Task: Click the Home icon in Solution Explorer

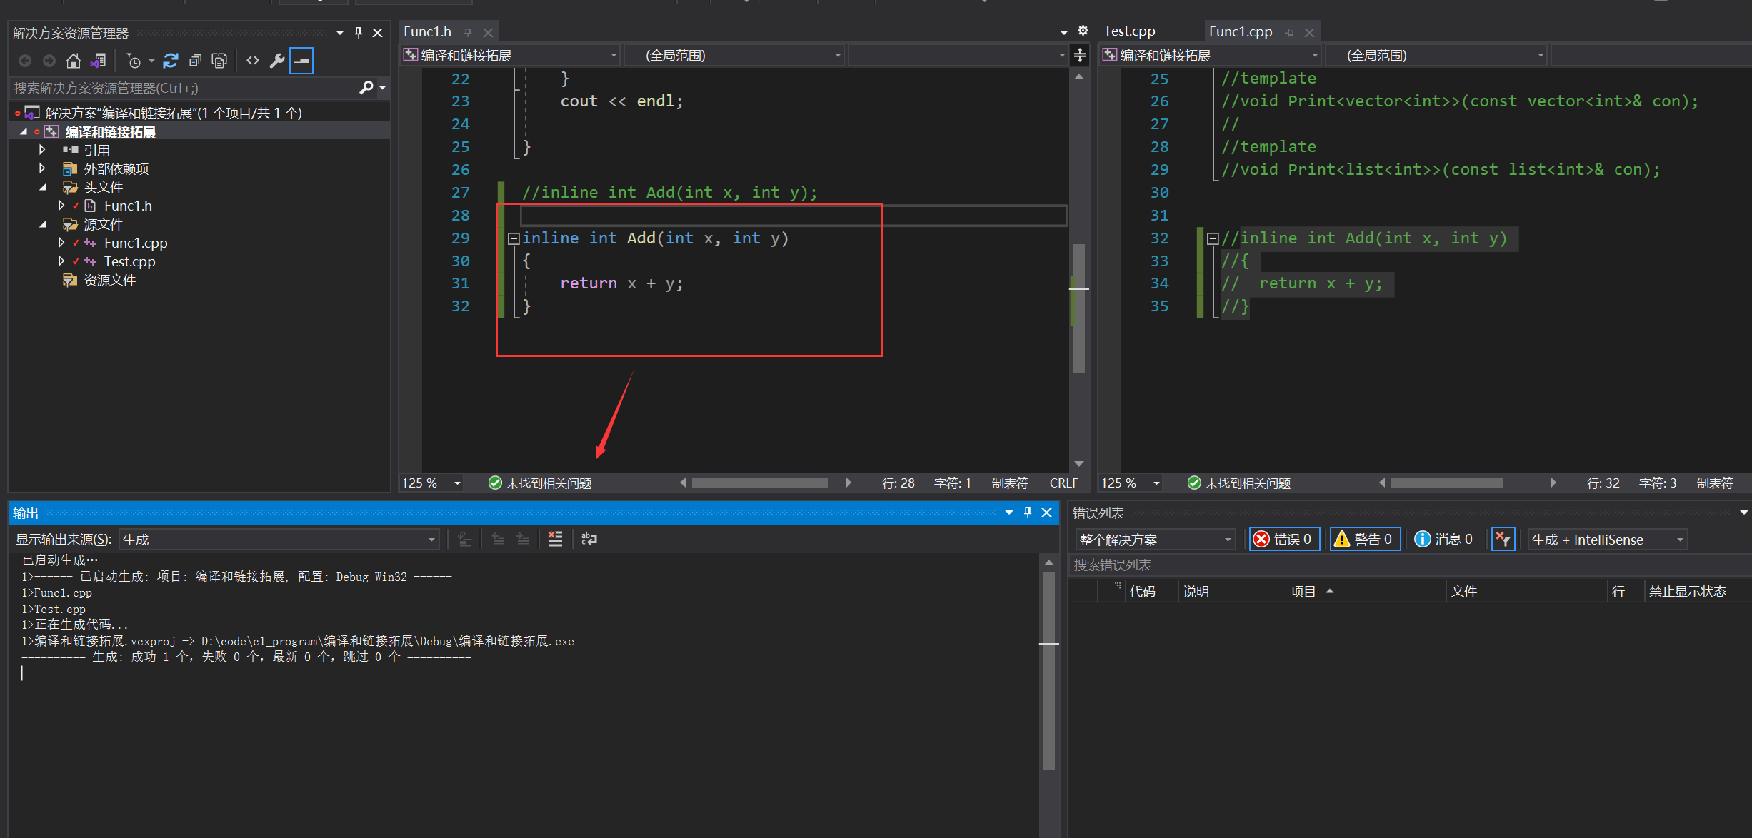Action: click(x=73, y=61)
